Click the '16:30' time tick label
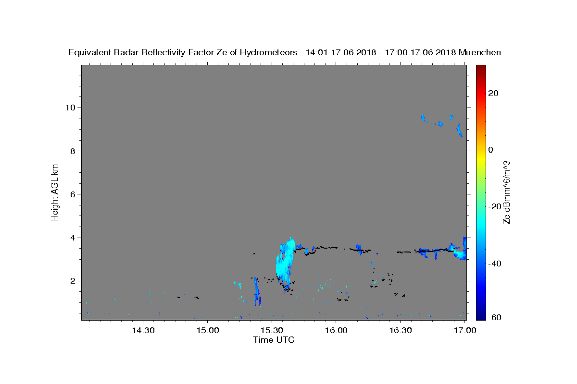 400,330
